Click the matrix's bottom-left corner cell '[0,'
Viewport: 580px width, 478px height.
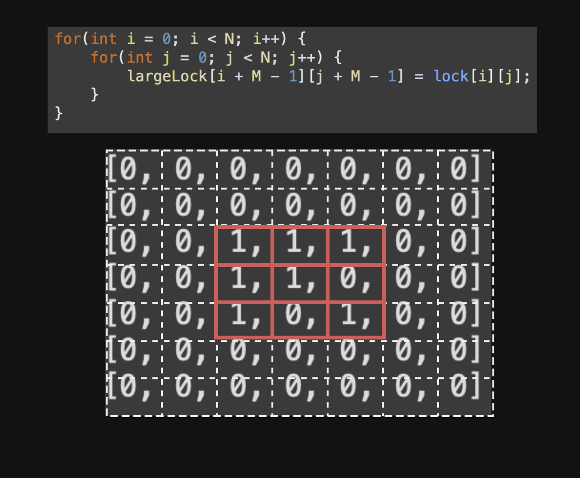(134, 397)
